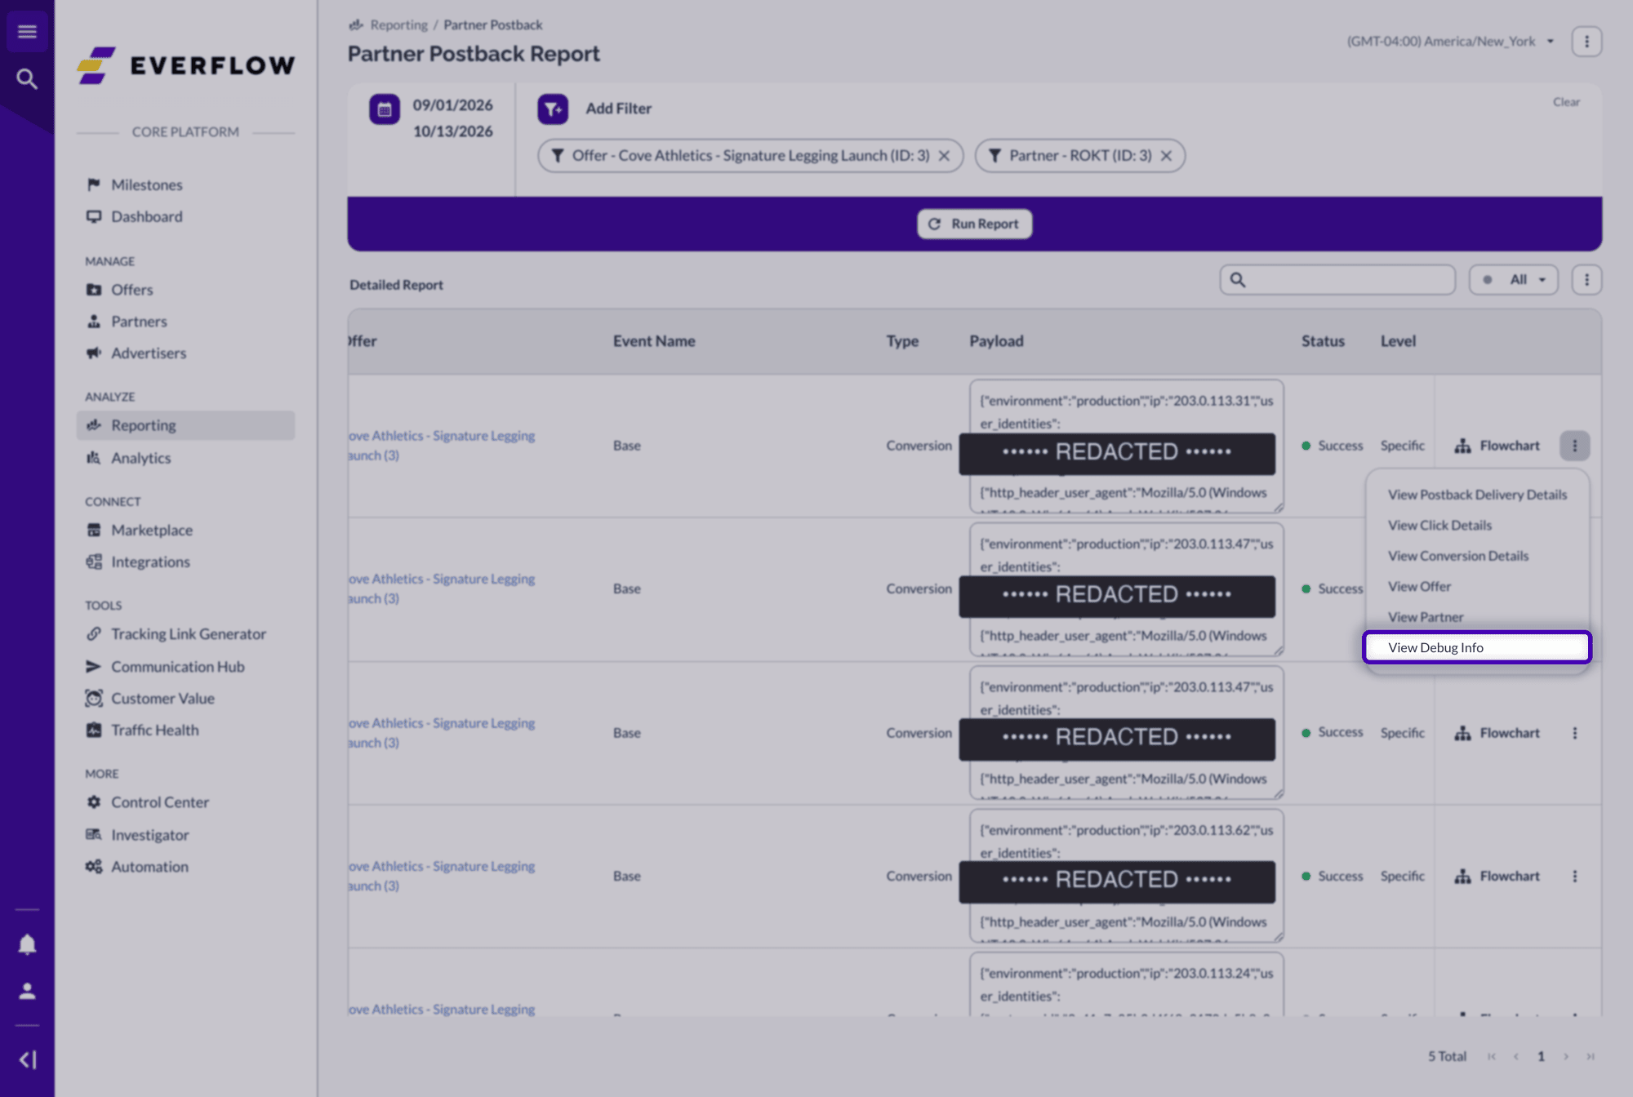1633x1097 pixels.
Task: Open the Detailed Report table options kebab
Action: click(x=1586, y=280)
